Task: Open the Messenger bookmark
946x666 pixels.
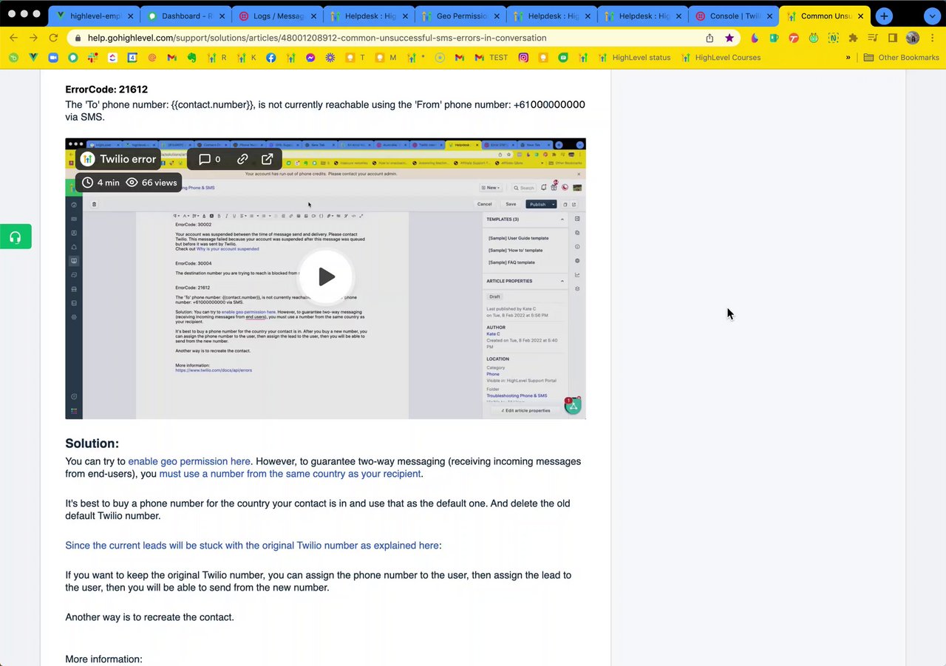Action: click(x=310, y=58)
